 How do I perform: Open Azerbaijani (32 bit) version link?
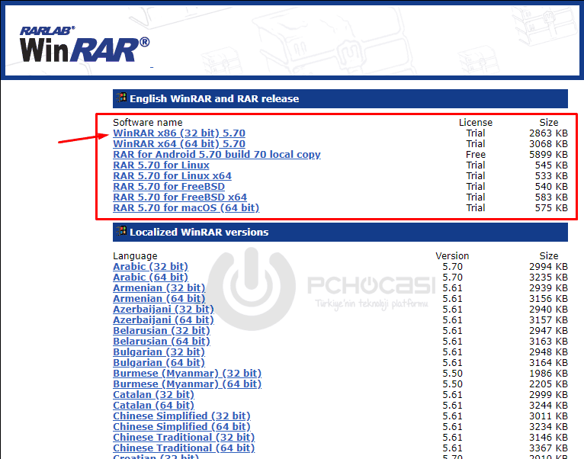coord(163,310)
